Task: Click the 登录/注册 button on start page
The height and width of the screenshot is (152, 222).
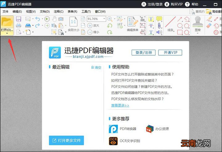Action: click(x=144, y=53)
